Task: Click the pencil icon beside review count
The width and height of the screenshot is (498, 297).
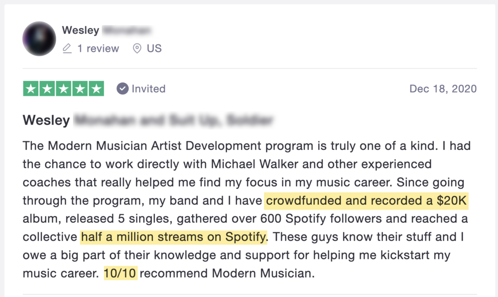Action: (67, 49)
